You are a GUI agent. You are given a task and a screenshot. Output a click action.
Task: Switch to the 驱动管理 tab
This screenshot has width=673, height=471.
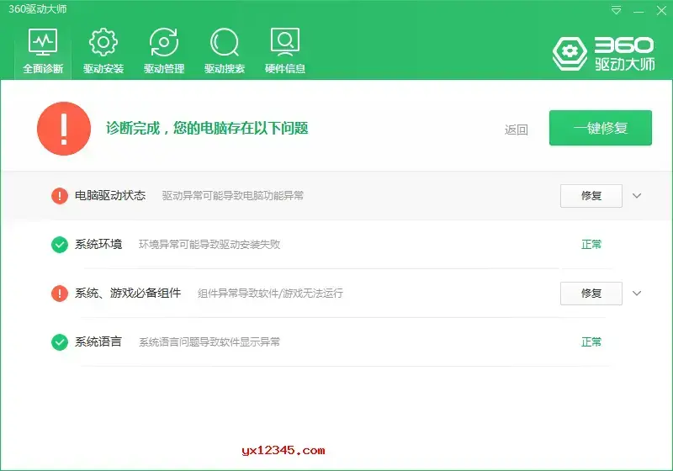164,50
